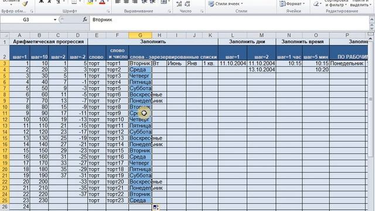
Task: Click cell C21 containing 37
Action: pos(58,176)
